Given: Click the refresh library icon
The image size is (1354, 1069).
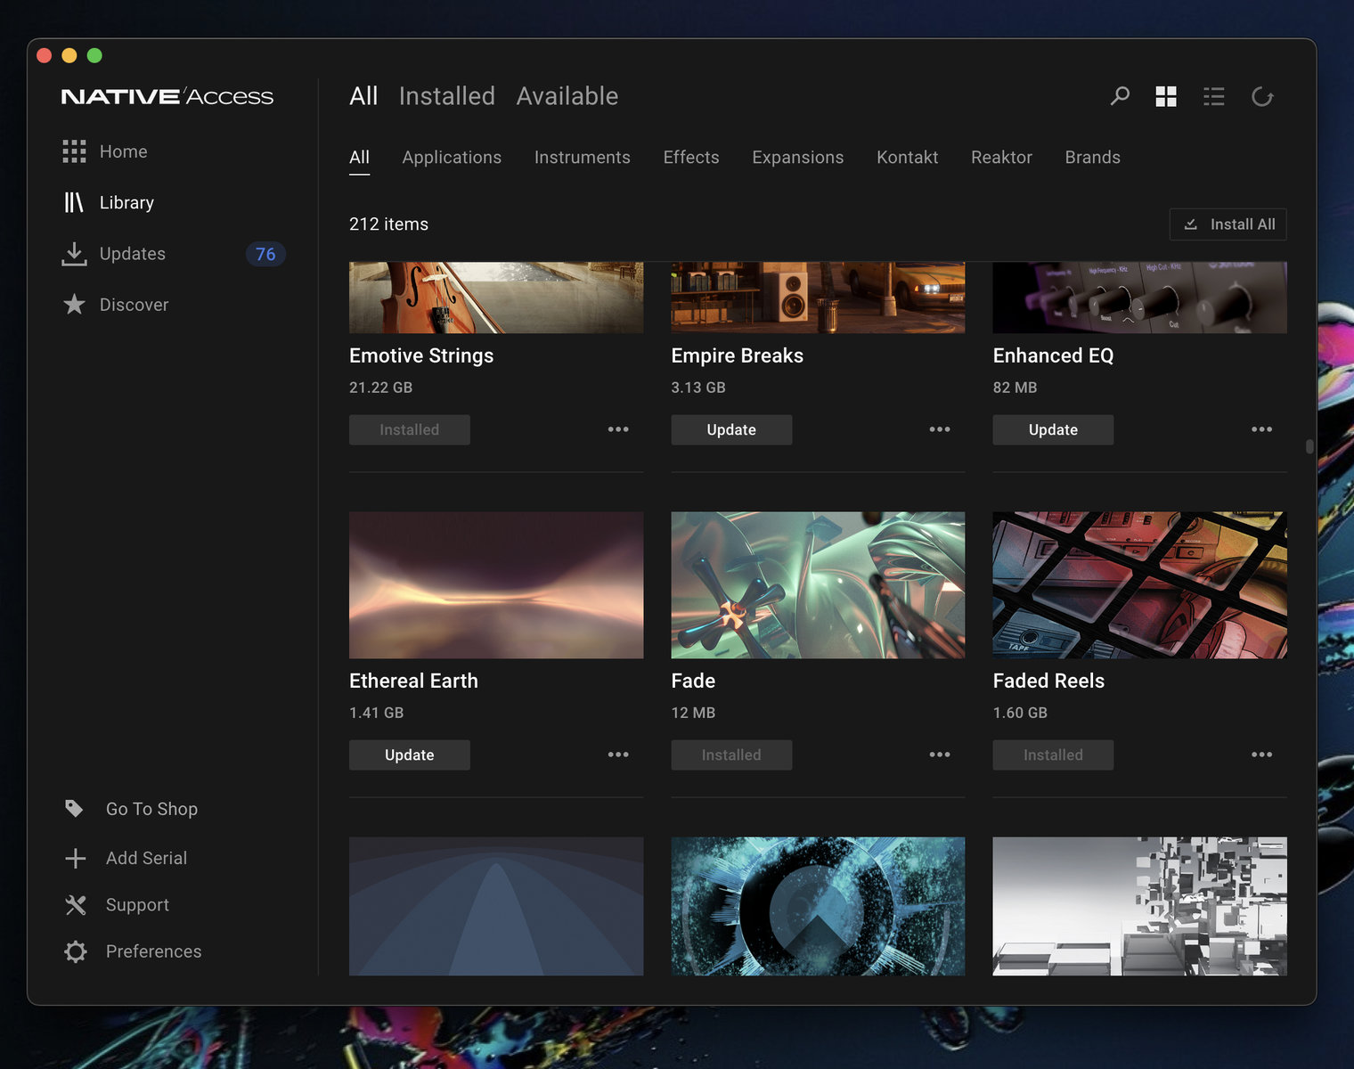Looking at the screenshot, I should coord(1262,96).
